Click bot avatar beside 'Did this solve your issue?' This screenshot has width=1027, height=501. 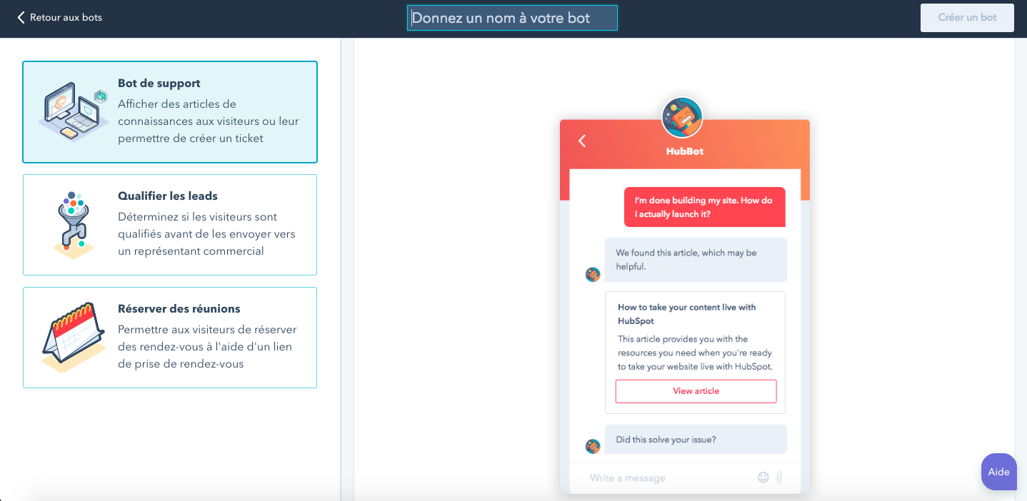593,446
